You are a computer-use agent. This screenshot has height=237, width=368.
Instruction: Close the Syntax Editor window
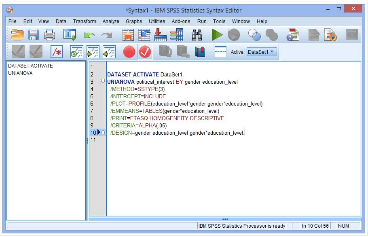[353, 8]
